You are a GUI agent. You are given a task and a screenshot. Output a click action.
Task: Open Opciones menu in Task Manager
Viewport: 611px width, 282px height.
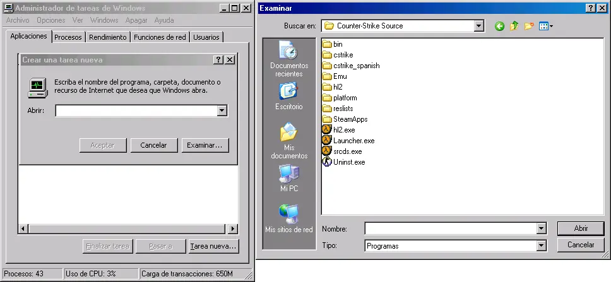pos(51,20)
